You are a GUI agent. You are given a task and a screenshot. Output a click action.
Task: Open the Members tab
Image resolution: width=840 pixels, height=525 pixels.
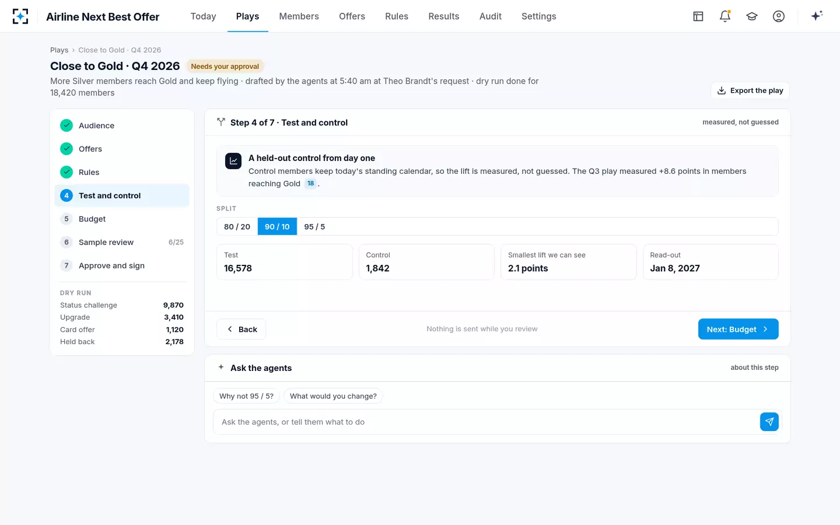(x=299, y=16)
